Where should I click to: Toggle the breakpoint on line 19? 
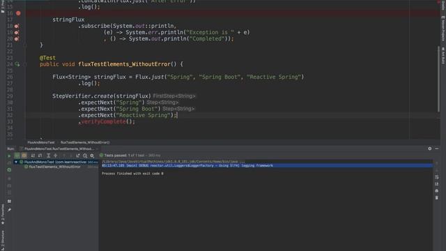(x=17, y=33)
